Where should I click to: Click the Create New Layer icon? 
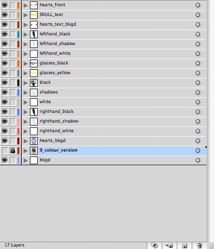click(185, 246)
